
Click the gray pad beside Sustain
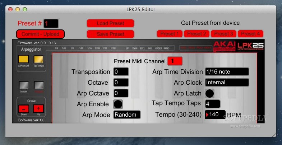(39, 85)
